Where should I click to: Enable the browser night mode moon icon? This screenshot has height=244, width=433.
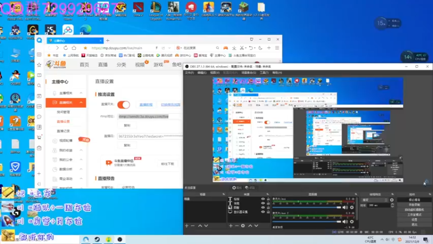[260, 48]
